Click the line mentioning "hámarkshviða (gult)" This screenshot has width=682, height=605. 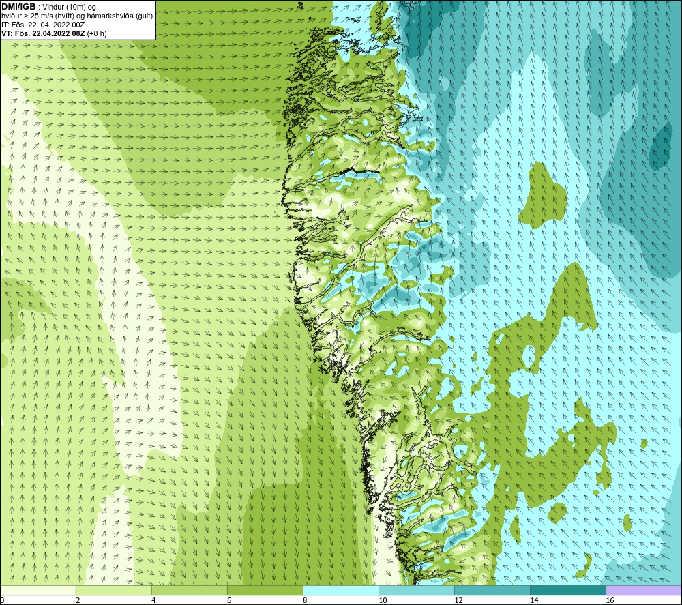[x=77, y=16]
